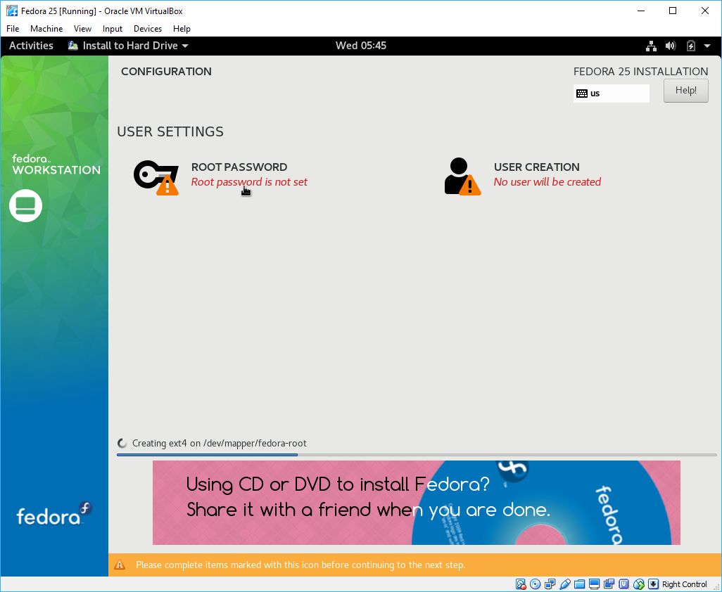Click the busy spinner beside the 'Creating ext4' status
The image size is (722, 592).
(122, 444)
